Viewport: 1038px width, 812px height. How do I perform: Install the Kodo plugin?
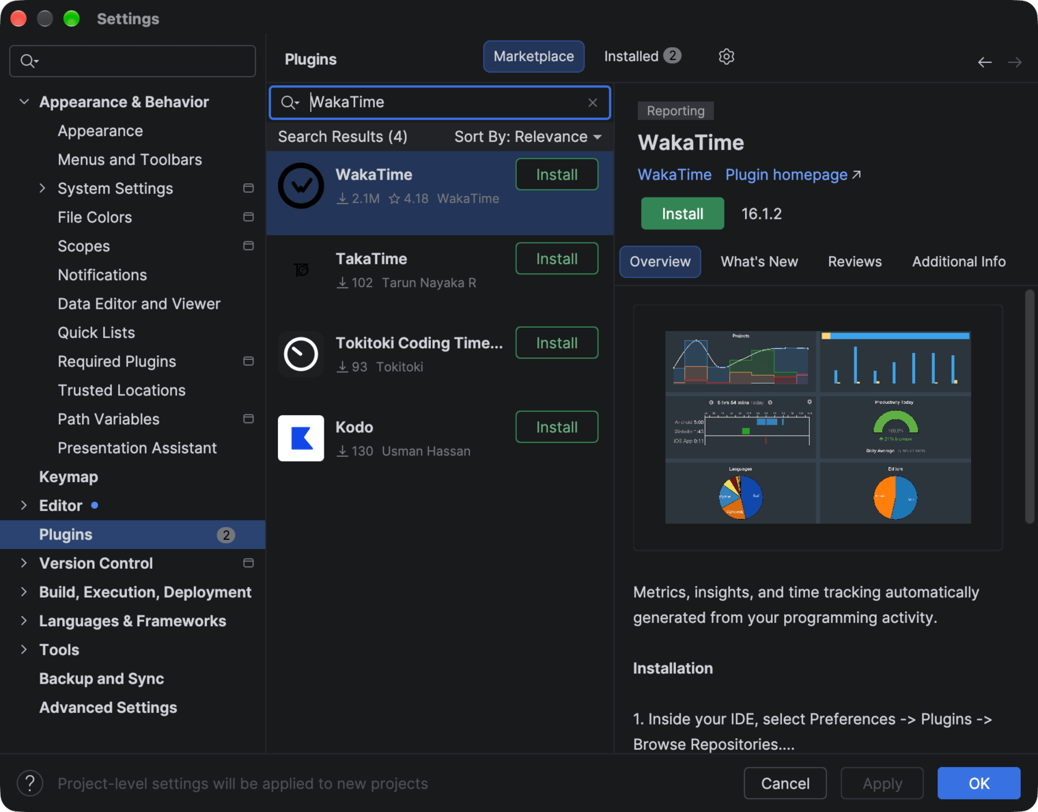[x=557, y=427]
